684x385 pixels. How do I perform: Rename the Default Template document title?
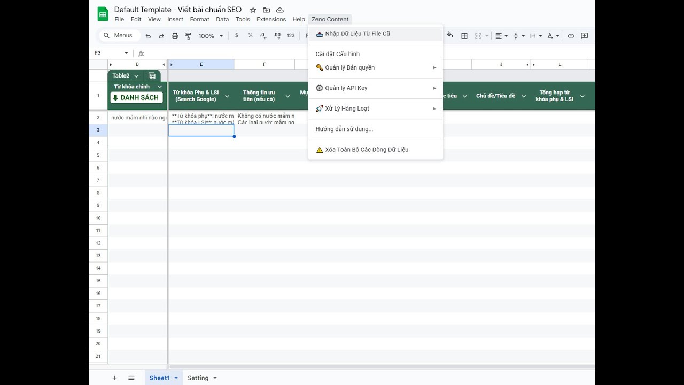pos(178,10)
